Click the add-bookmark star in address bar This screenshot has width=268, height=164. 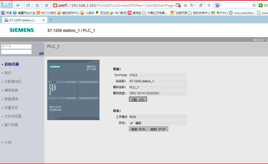[185, 5]
